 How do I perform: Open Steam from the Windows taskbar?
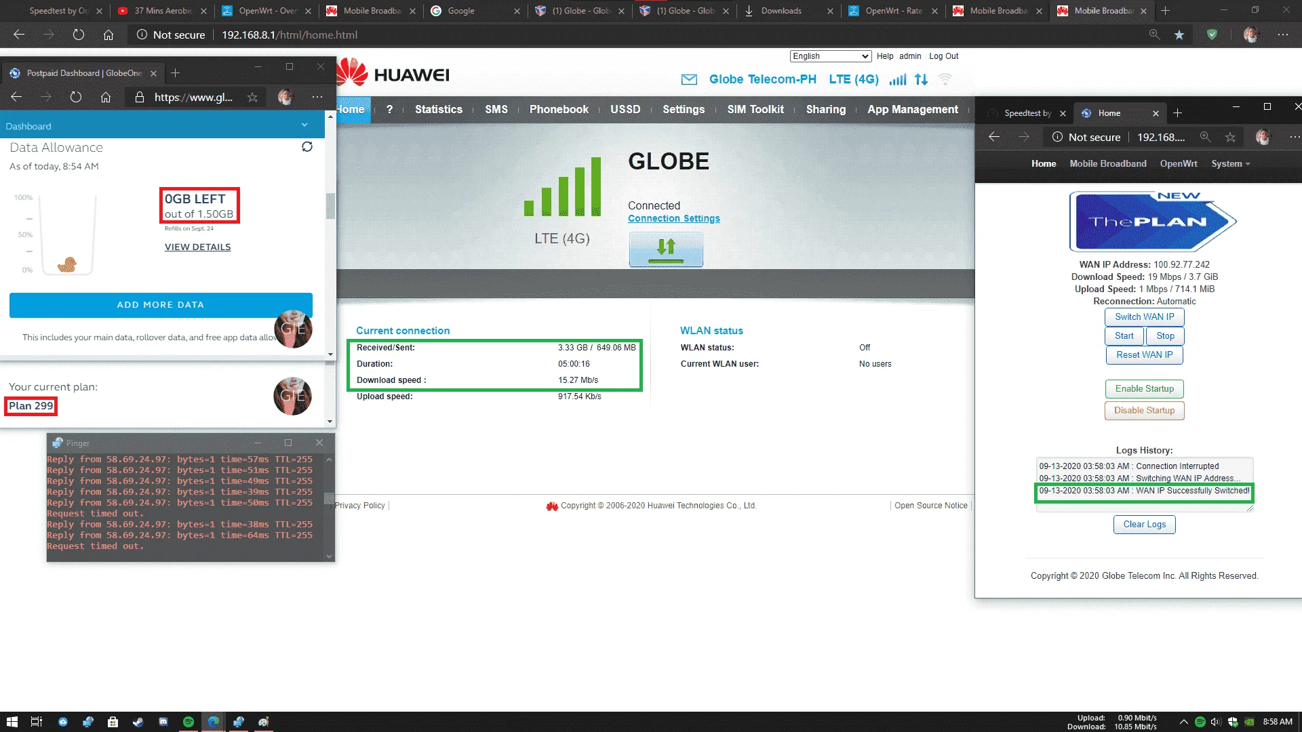138,722
